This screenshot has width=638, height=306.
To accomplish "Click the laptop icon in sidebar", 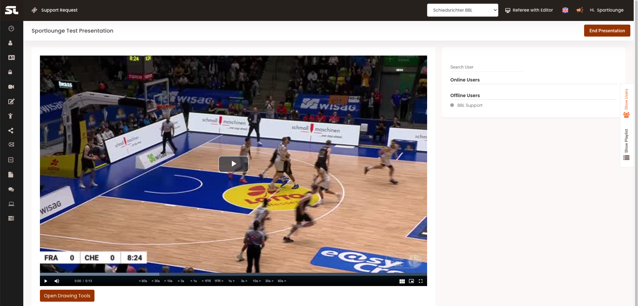I will (11, 204).
